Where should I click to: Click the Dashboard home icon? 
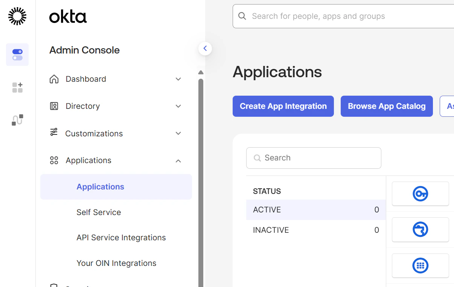[54, 79]
